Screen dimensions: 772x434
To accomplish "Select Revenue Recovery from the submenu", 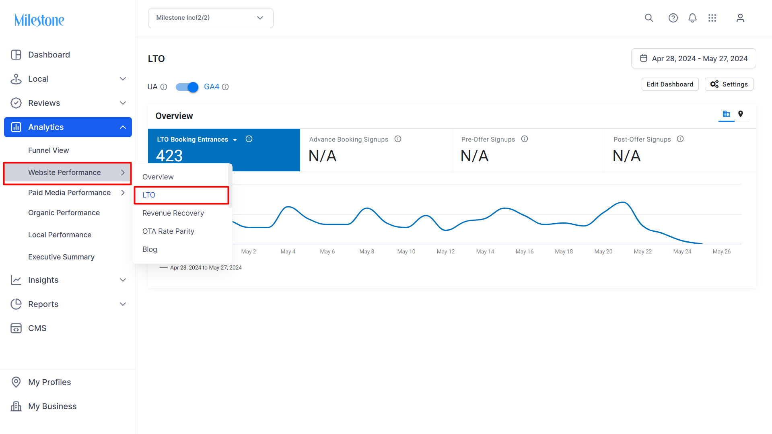I will (173, 213).
